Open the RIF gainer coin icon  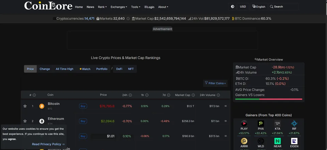(x=294, y=124)
